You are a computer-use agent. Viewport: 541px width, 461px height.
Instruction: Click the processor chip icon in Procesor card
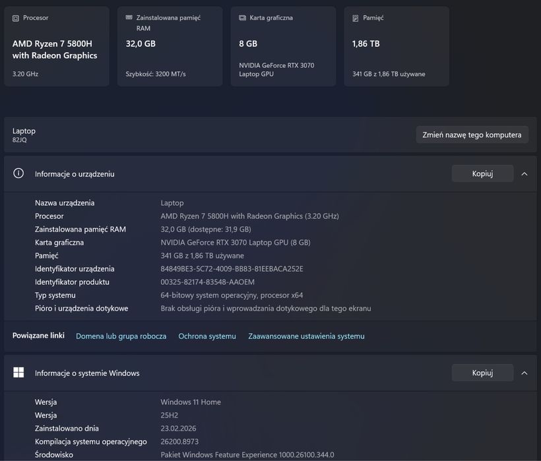(x=16, y=18)
